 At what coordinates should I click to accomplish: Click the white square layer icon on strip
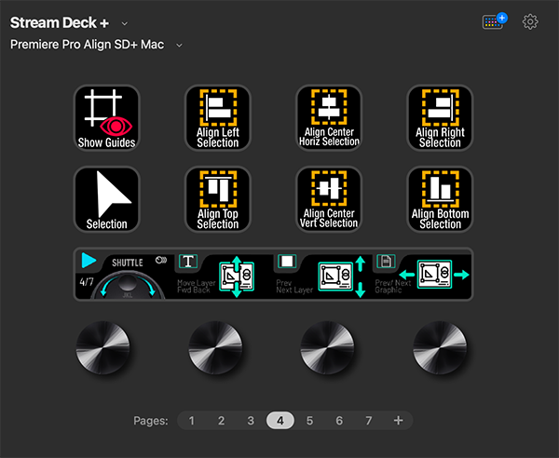point(287,261)
